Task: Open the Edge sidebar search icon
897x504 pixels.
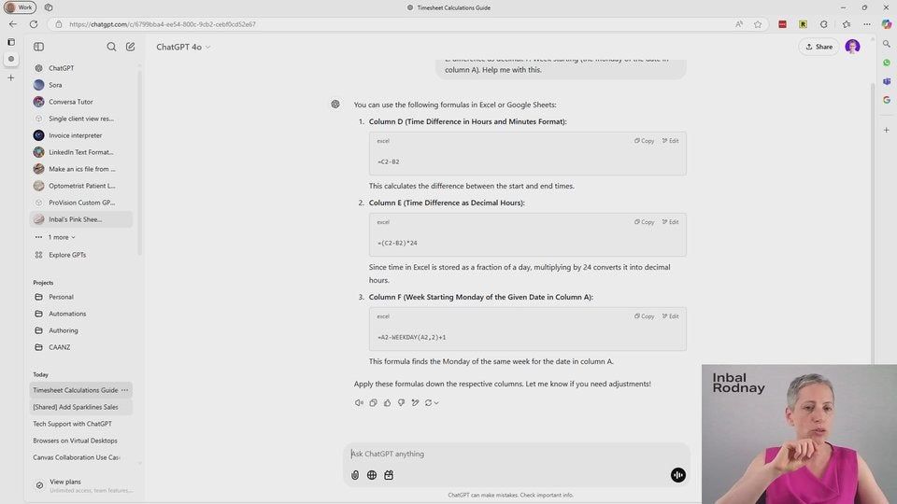Action: point(887,44)
